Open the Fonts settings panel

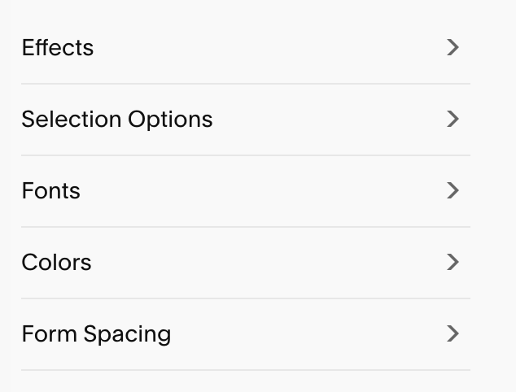(246, 191)
